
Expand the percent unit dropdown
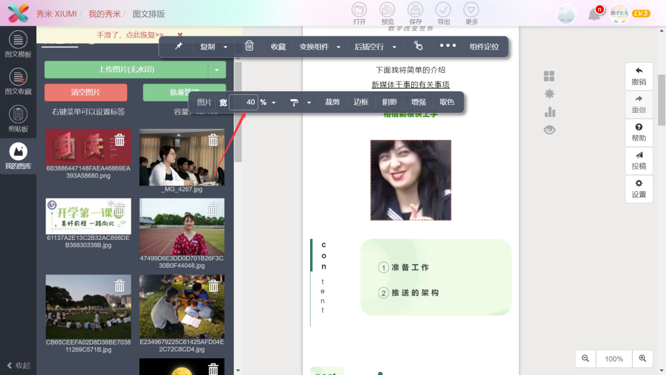coord(274,103)
